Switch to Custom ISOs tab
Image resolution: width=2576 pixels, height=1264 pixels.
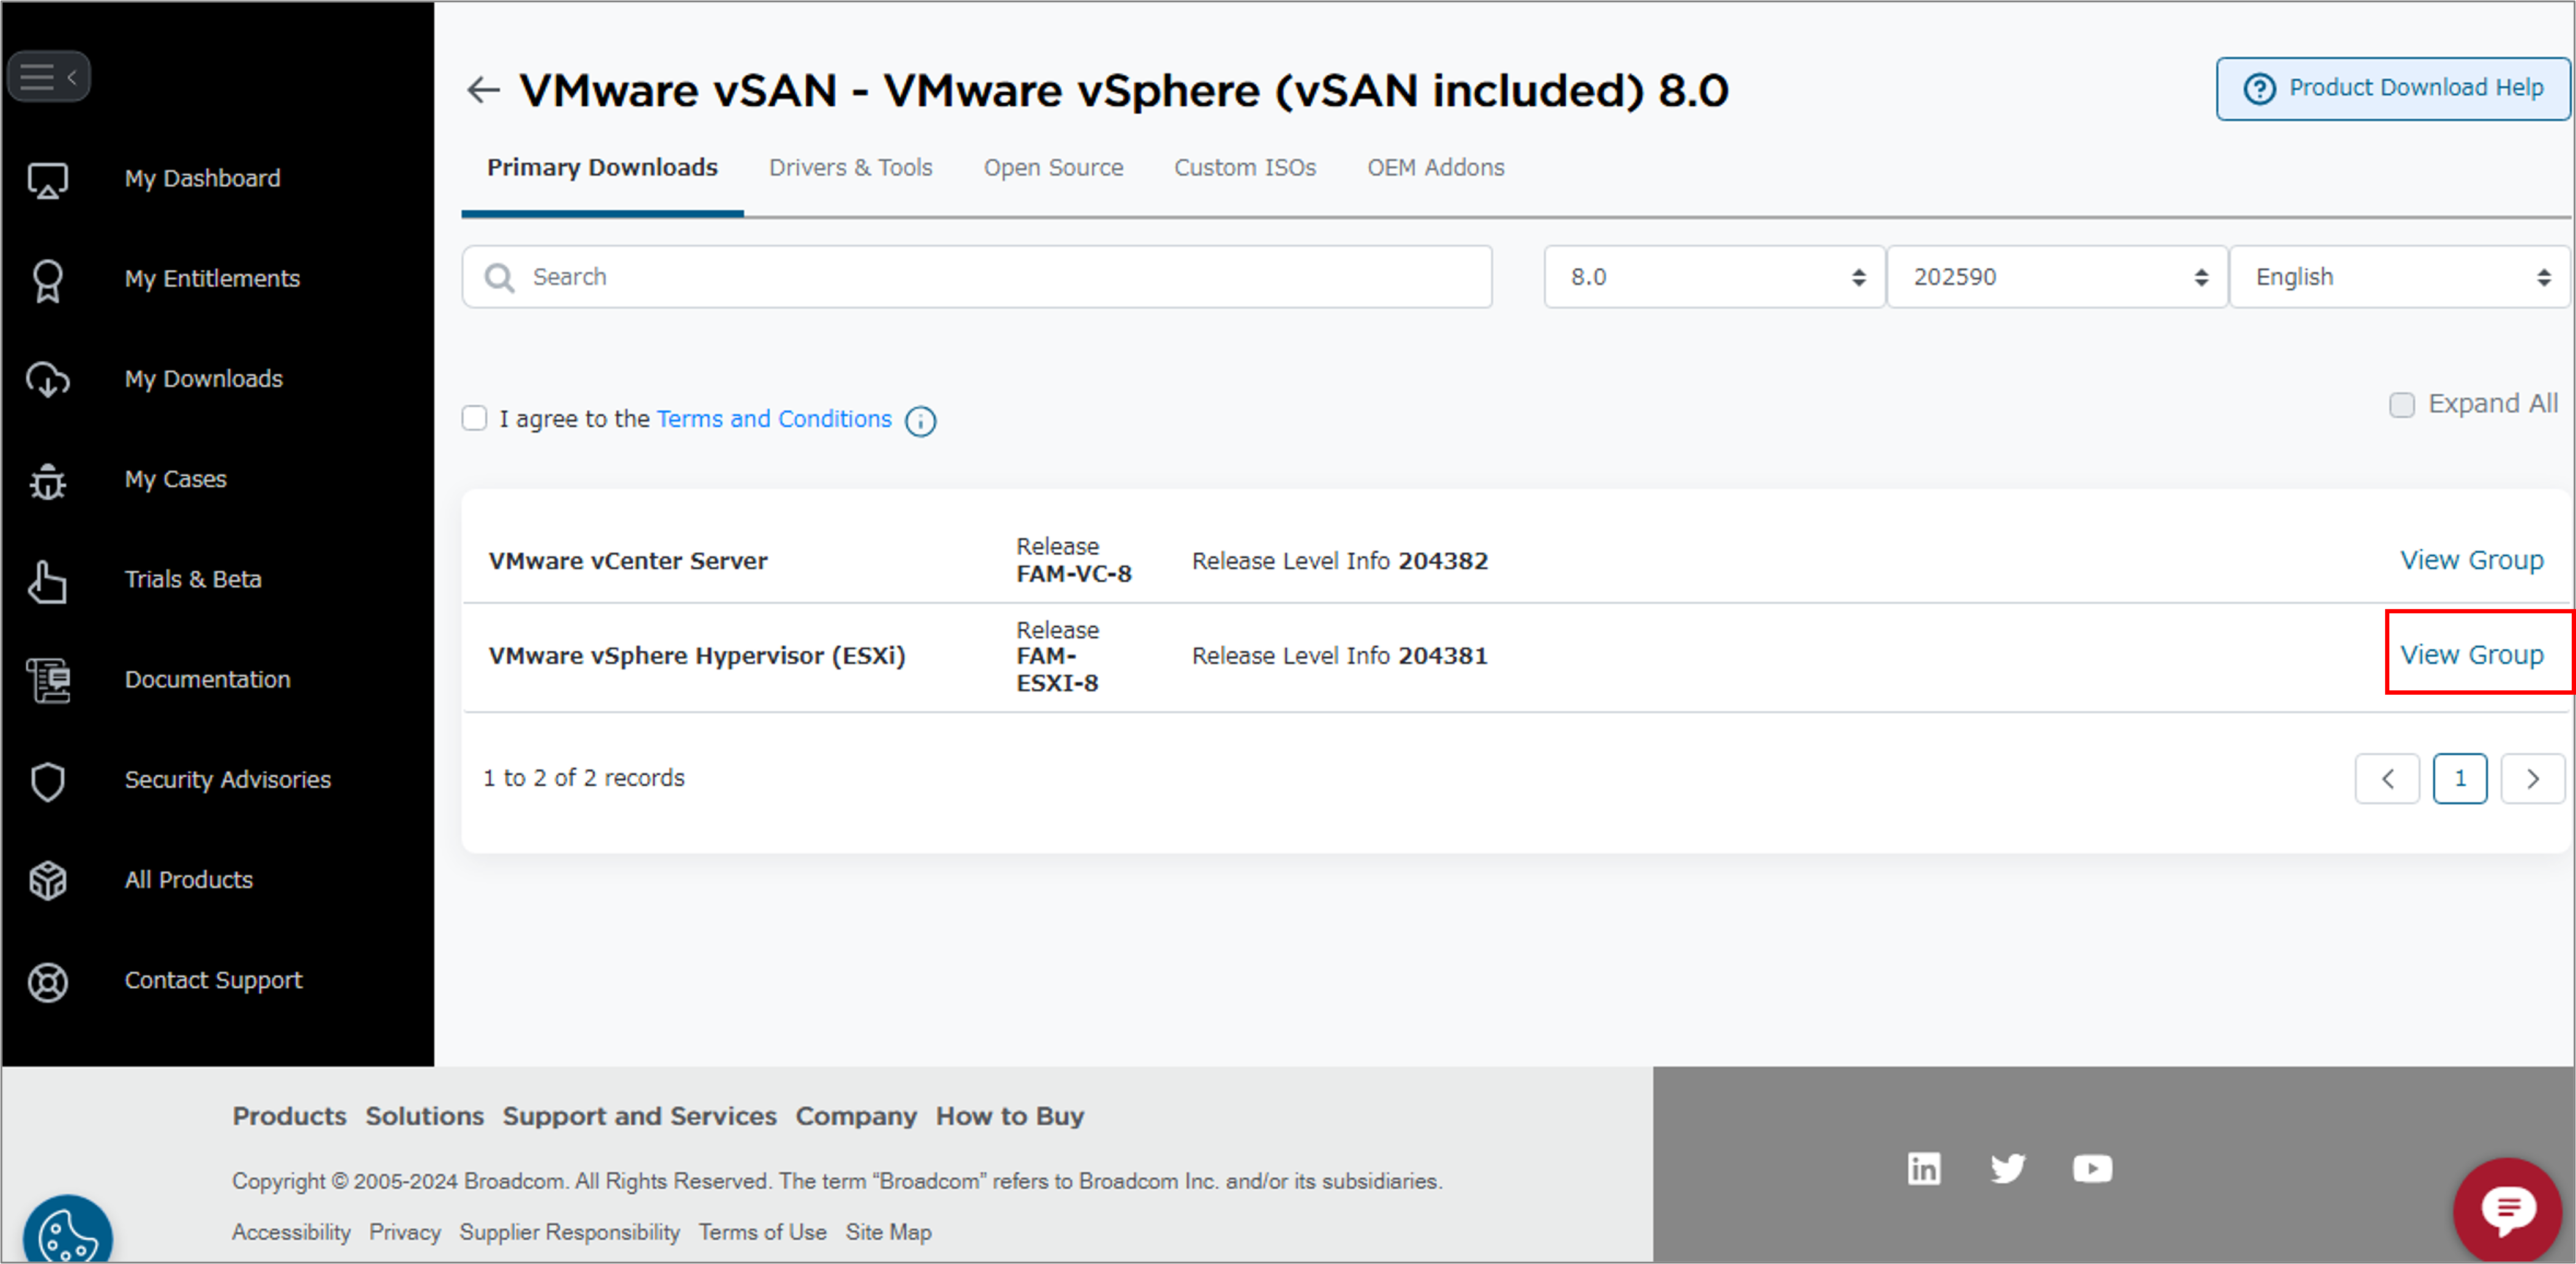(x=1245, y=168)
